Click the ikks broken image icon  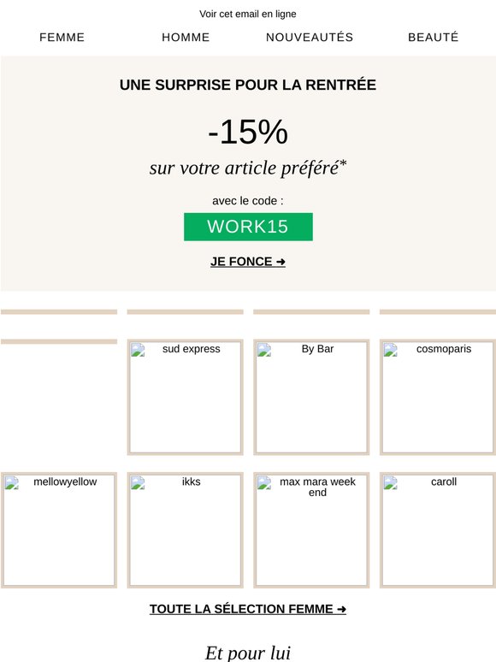[x=138, y=482]
